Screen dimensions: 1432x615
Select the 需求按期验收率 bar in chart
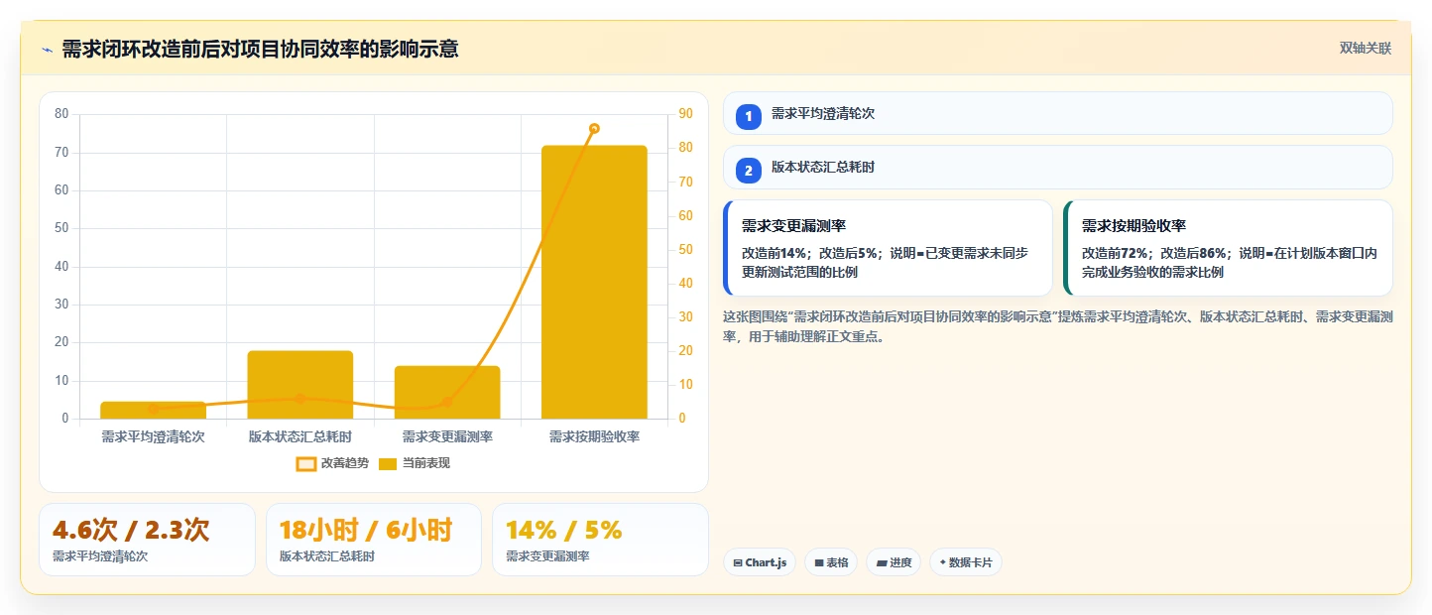coord(594,282)
